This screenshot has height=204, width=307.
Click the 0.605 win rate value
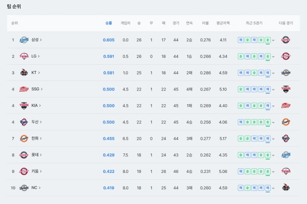[109, 40]
